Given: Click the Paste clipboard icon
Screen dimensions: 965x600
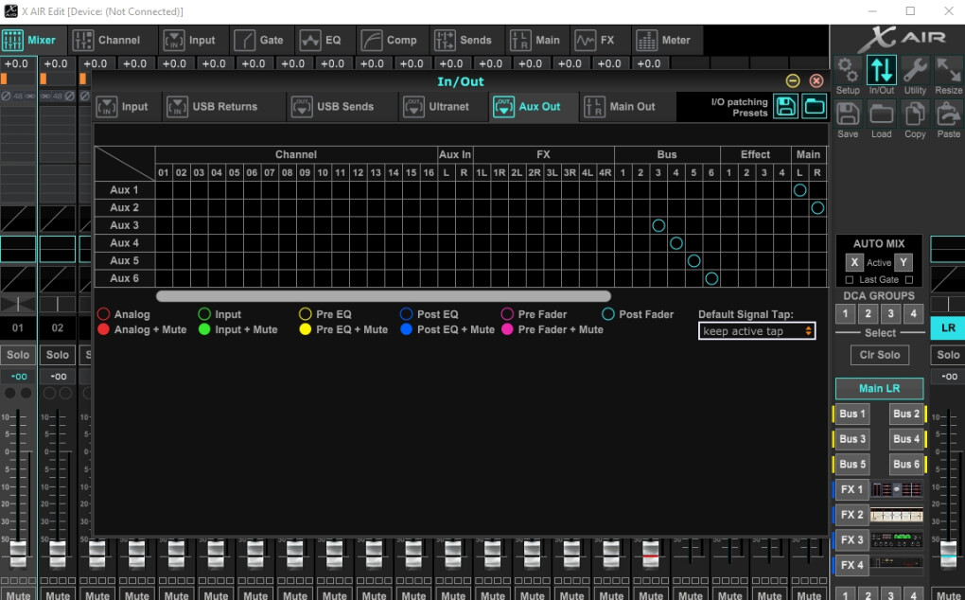Looking at the screenshot, I should click(948, 114).
